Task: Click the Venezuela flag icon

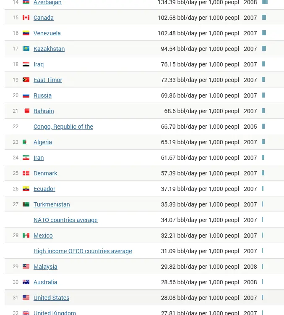Action: pos(26,33)
